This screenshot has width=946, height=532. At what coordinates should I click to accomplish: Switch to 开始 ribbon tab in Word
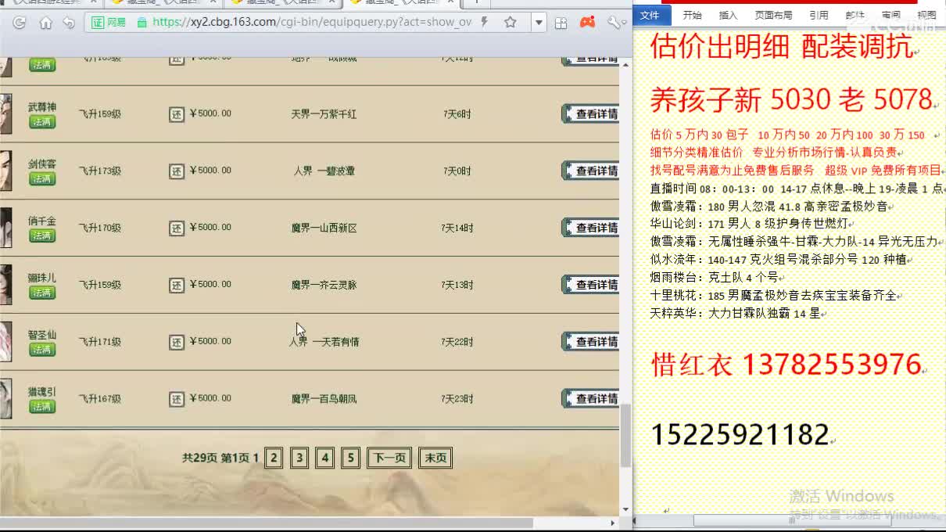point(692,15)
